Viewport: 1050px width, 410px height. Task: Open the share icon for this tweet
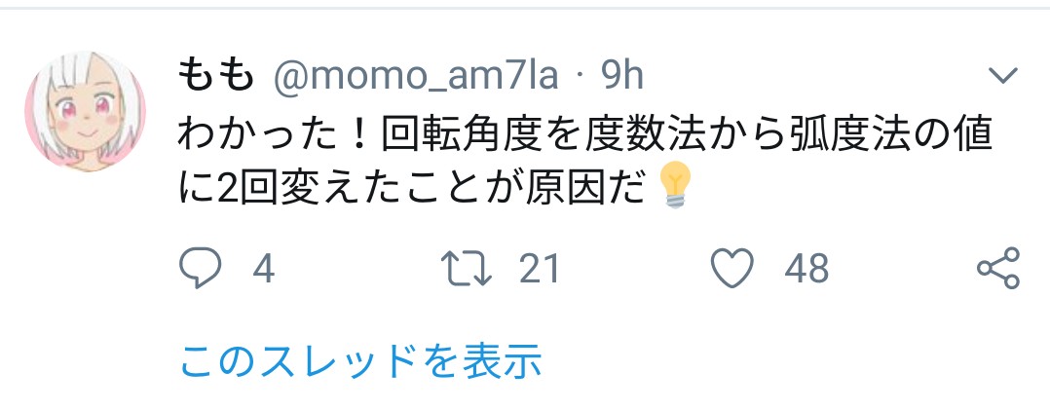tap(998, 268)
